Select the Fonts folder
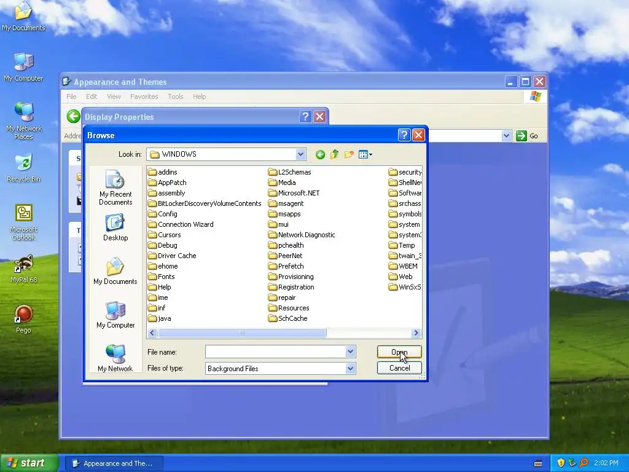This screenshot has height=472, width=629. point(162,276)
